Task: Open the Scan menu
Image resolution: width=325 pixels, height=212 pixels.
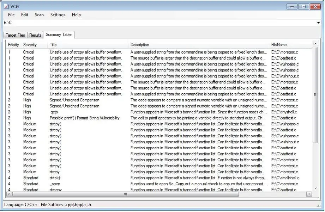Action: 39,15
